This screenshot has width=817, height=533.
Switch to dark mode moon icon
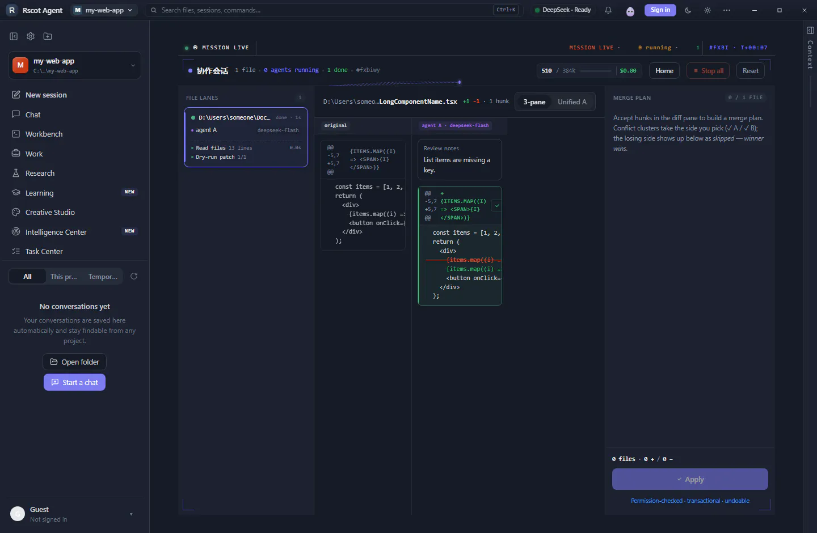click(x=688, y=10)
